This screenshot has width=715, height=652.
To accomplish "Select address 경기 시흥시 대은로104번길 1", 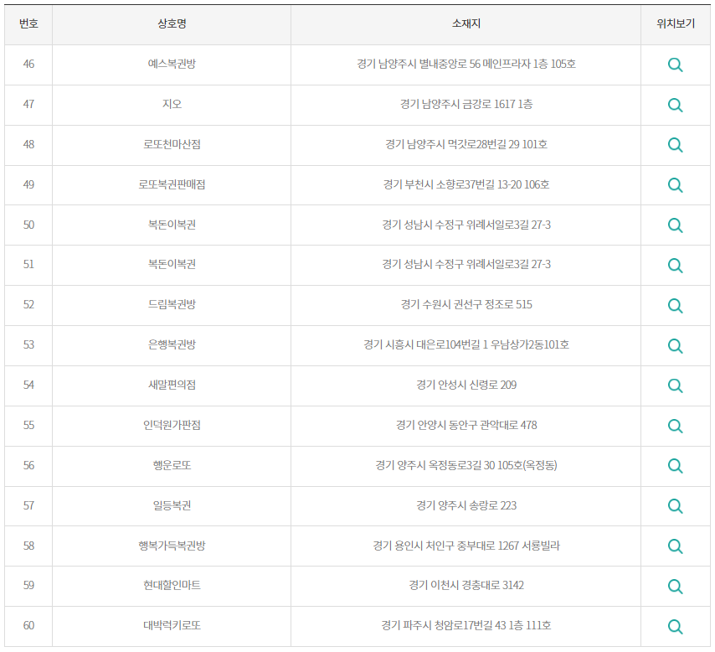I will point(425,344).
